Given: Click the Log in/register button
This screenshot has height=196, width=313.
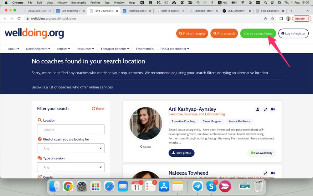Looking at the screenshot, I should 294,34.
